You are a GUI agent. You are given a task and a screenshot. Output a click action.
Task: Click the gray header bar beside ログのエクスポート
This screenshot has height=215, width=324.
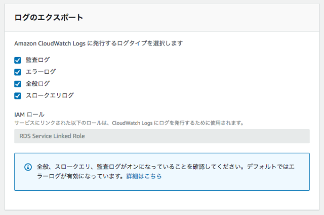coord(200,18)
